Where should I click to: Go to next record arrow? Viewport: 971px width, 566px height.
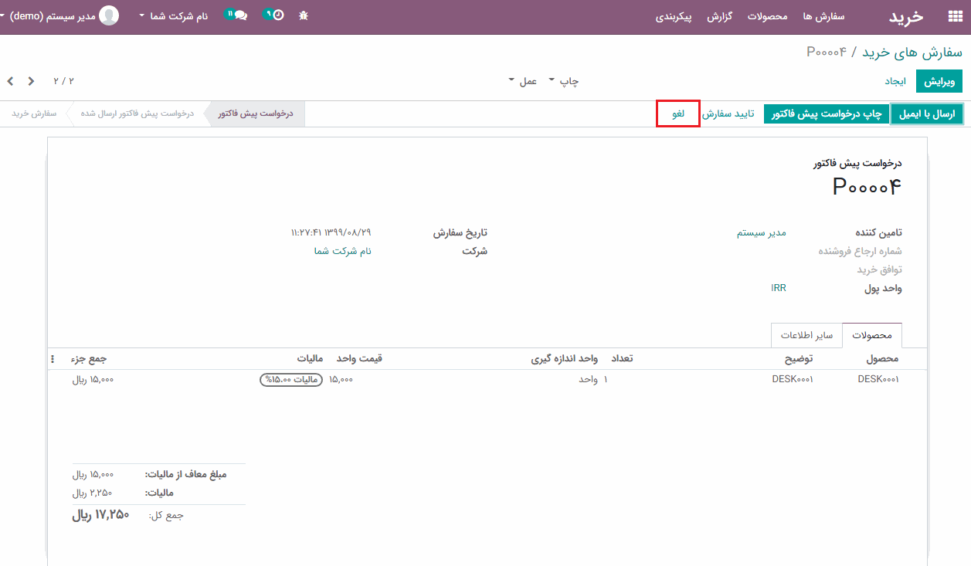[31, 81]
